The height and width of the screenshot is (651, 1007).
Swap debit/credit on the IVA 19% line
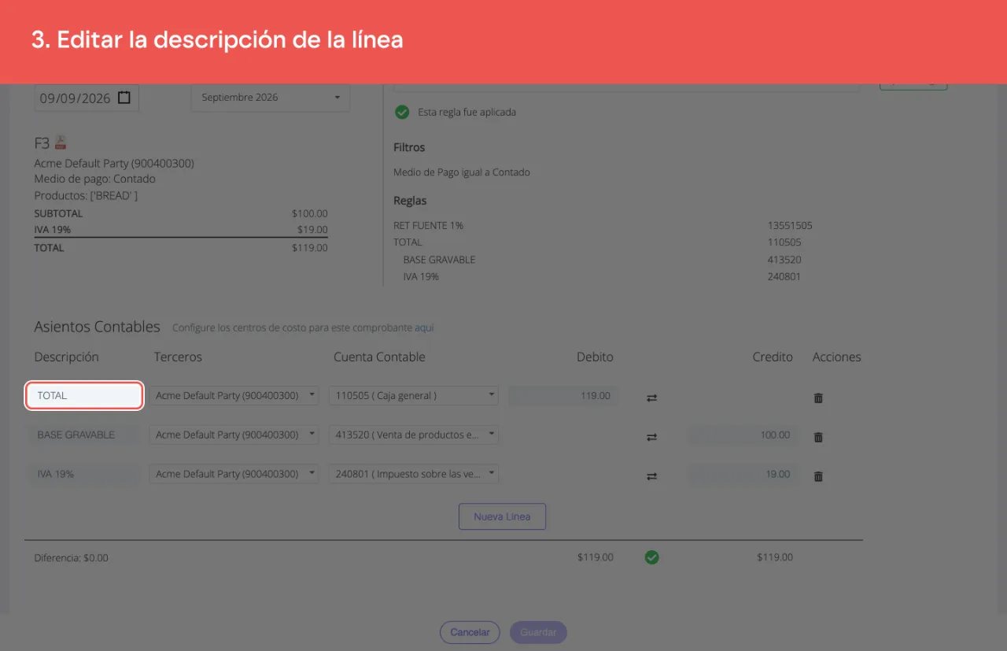651,476
